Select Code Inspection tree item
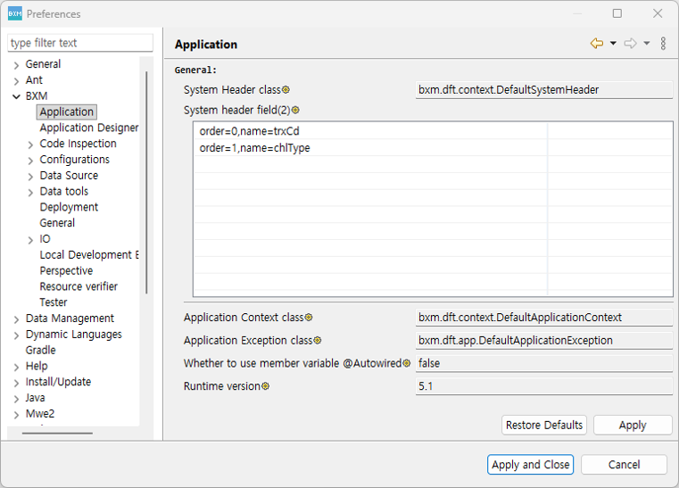Screen dimensions: 679x488 (78, 144)
